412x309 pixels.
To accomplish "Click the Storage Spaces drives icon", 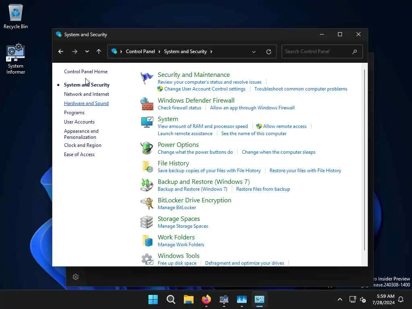I will tap(146, 222).
